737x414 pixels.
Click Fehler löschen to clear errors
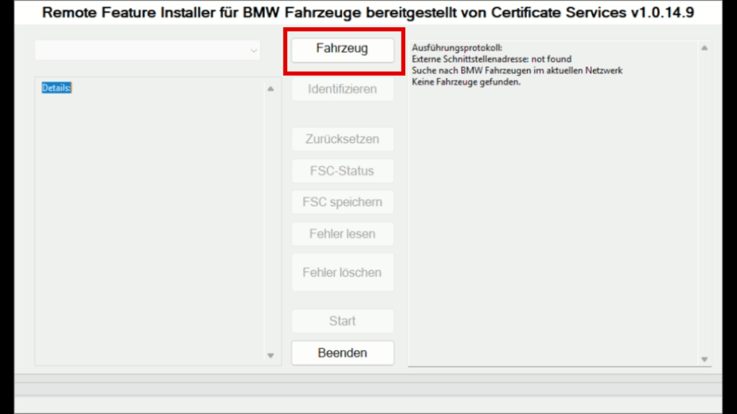coord(342,272)
